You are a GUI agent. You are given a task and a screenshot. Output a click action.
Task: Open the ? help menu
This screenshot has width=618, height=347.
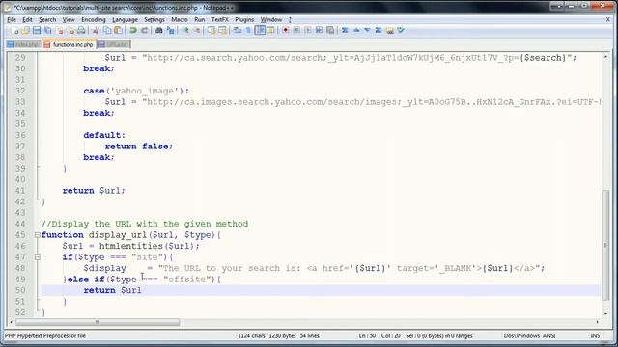290,19
